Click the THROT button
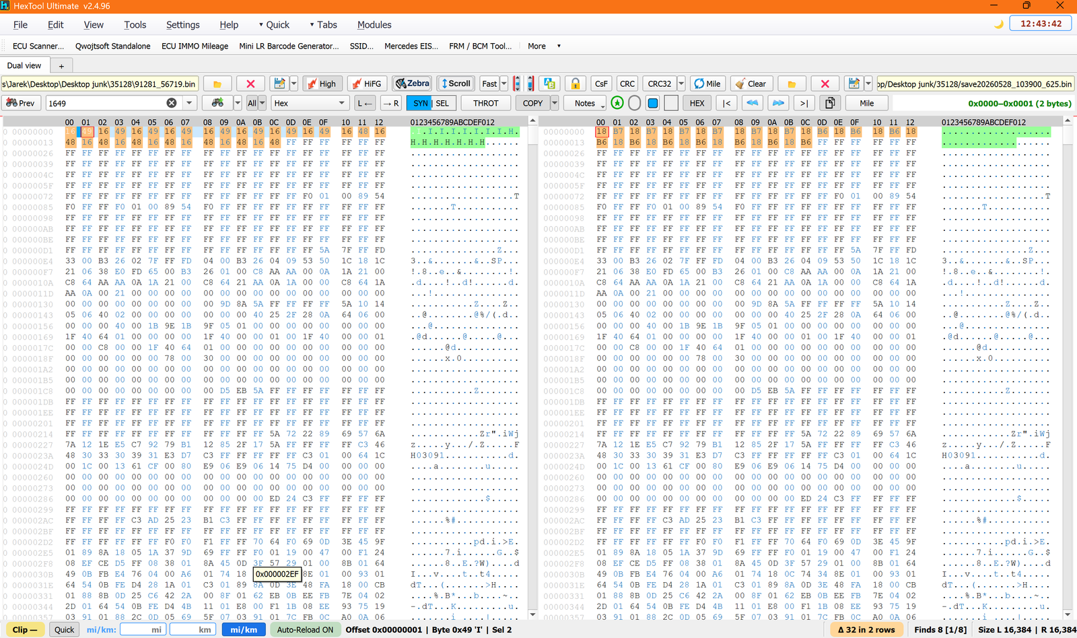The image size is (1077, 638). (486, 103)
